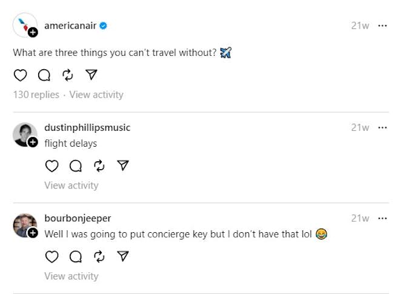Share bourbonjeeper's reply via send icon
Screen dimensions: 395x294
123,256
